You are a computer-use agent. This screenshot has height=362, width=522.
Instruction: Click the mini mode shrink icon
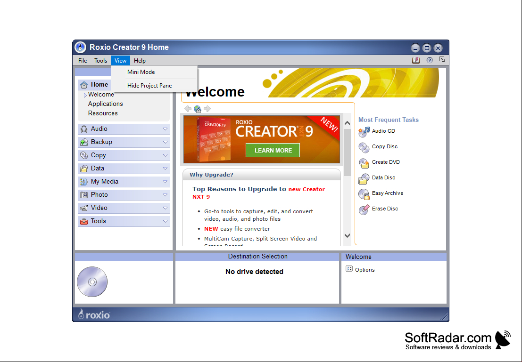click(442, 60)
